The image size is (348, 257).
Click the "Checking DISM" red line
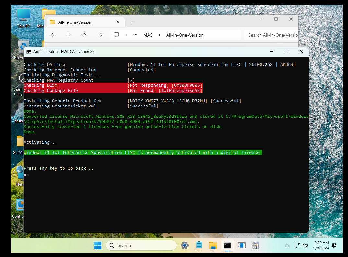[113, 85]
